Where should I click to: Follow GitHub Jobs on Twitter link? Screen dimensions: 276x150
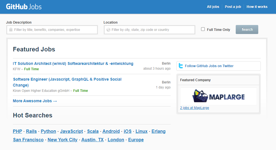tap(209, 66)
